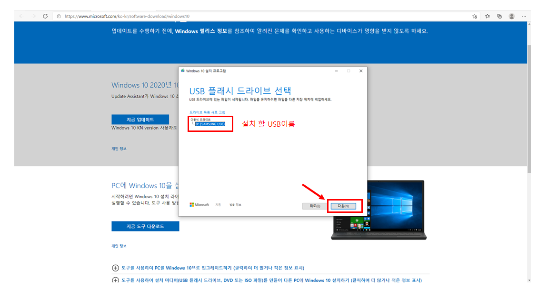Click the 다음(N) button
538x291 pixels.
(x=343, y=206)
